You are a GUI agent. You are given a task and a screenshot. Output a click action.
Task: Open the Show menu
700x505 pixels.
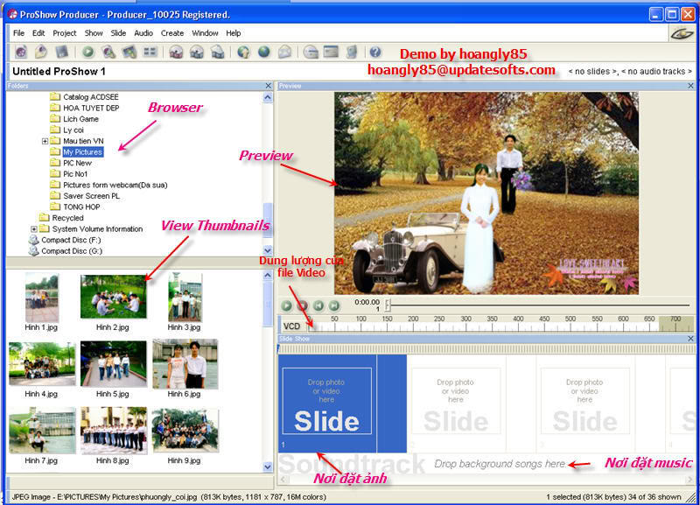tap(94, 33)
